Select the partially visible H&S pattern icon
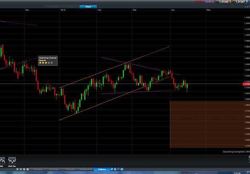Screen dimensions: 250x174 [x=2, y=162]
